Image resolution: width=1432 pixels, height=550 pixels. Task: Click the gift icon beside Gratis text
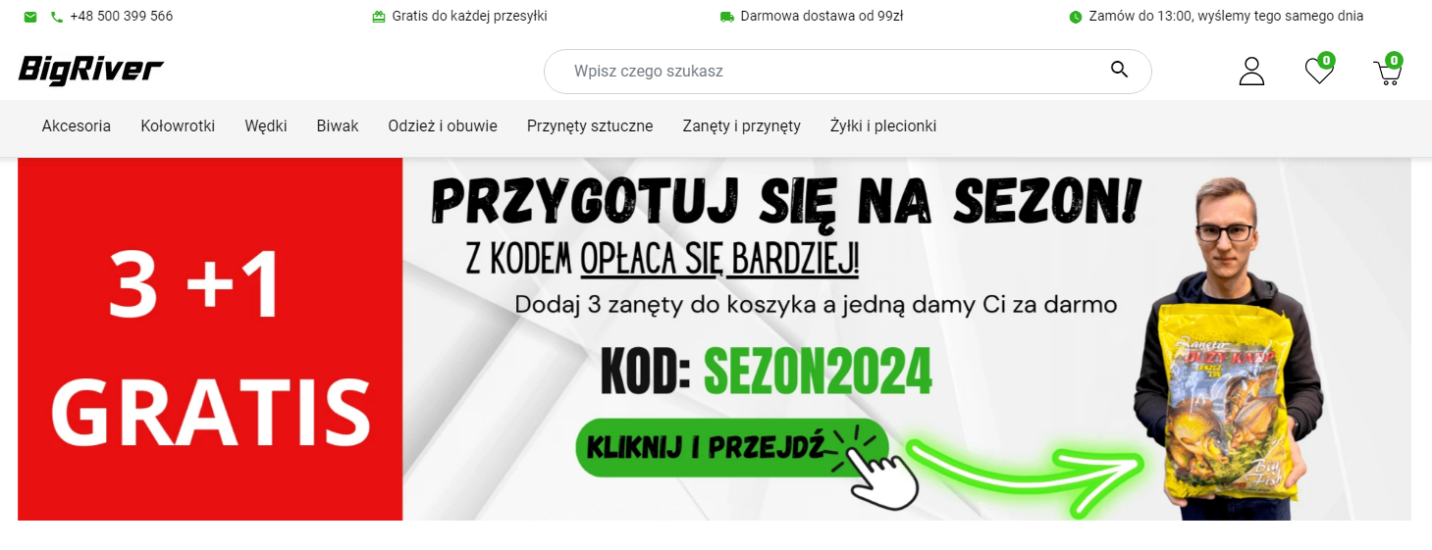pyautogui.click(x=379, y=17)
